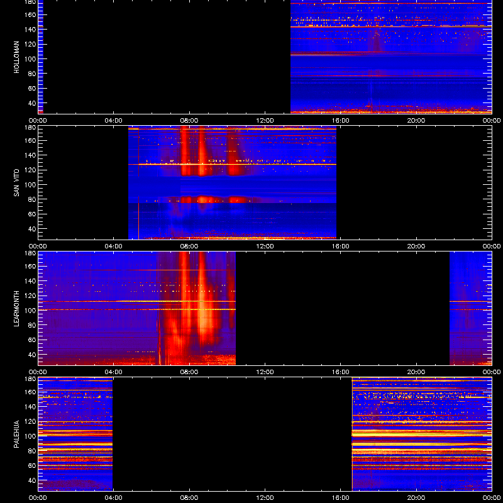Click the 180 frequency label on Palehua axis
The image size is (503, 503).
click(x=31, y=379)
